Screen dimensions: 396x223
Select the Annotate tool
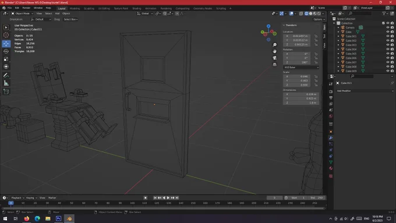[6, 75]
